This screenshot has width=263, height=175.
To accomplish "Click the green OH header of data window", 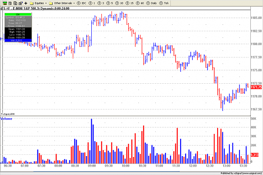I will (18, 15).
